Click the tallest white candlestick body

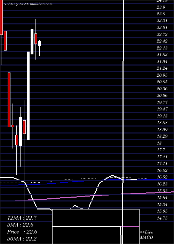[x=28, y=96]
